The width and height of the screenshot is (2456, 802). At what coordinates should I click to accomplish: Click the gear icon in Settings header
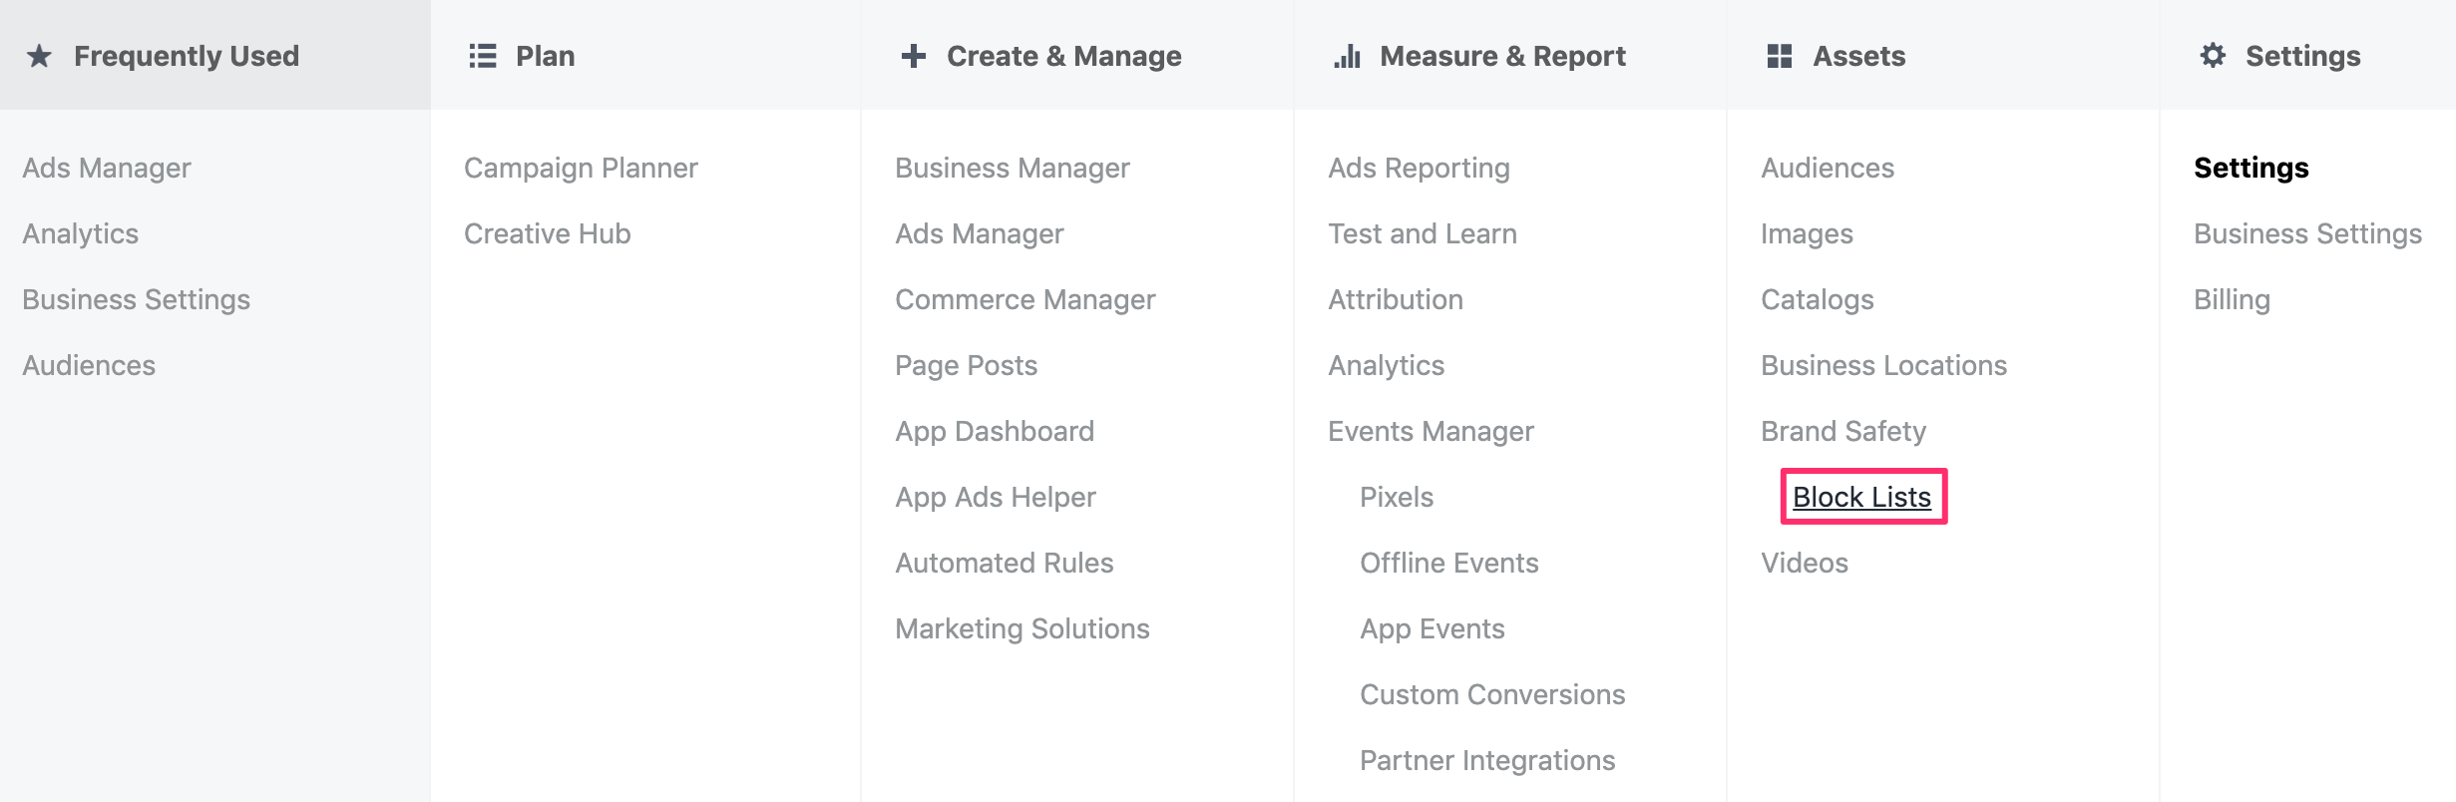[2213, 56]
